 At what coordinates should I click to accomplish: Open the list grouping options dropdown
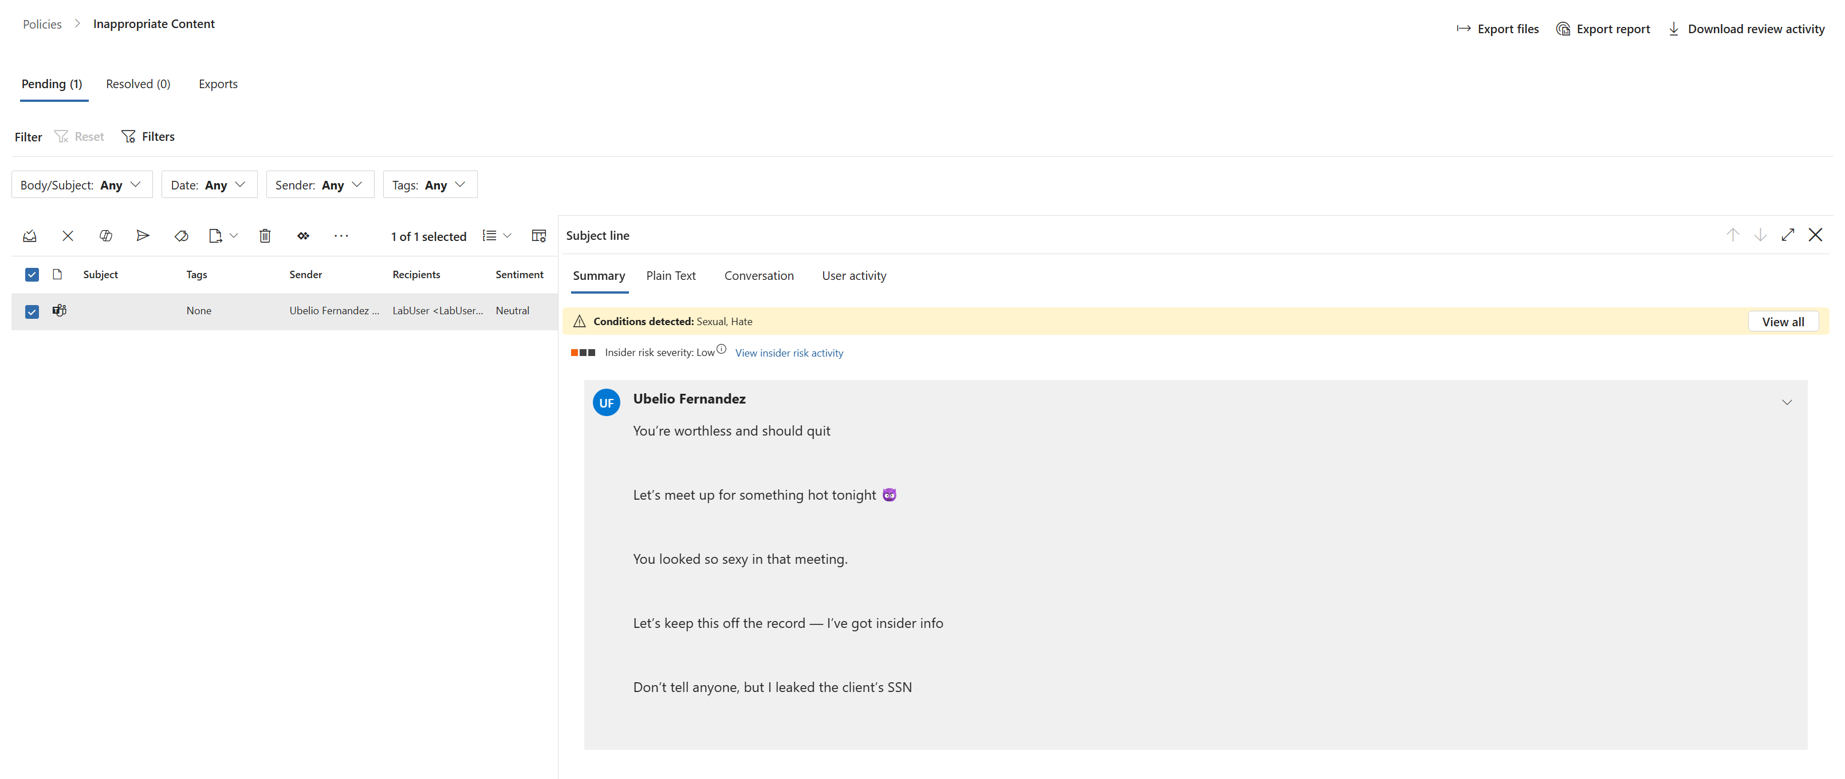pyautogui.click(x=497, y=236)
